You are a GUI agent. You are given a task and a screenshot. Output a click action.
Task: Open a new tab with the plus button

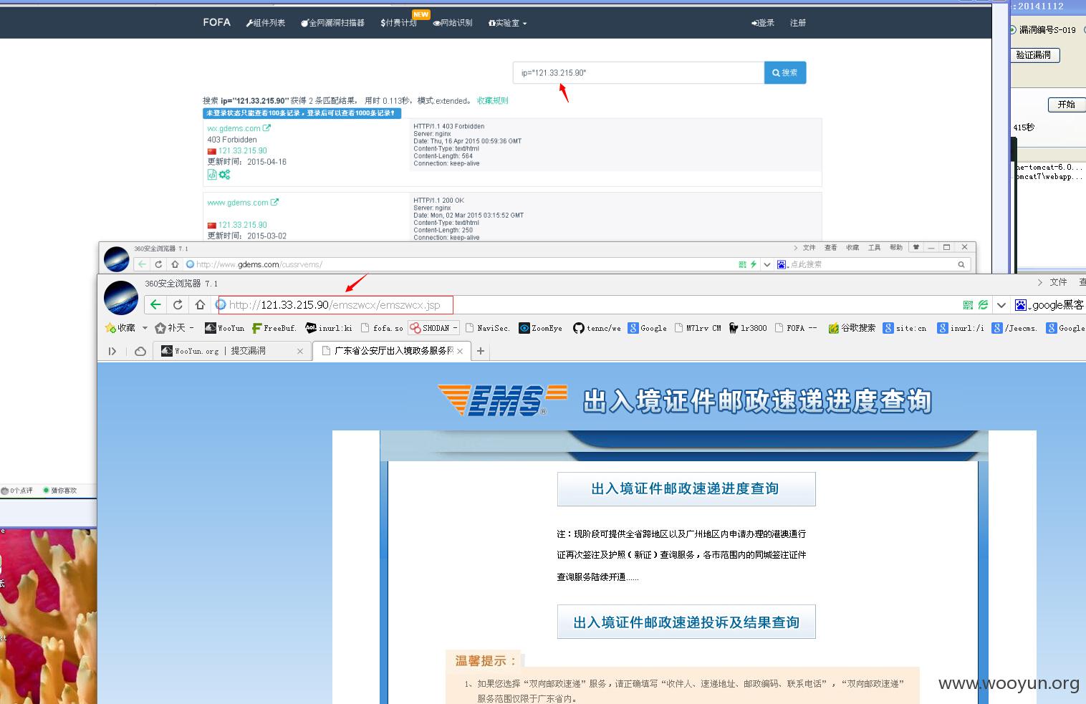point(481,351)
